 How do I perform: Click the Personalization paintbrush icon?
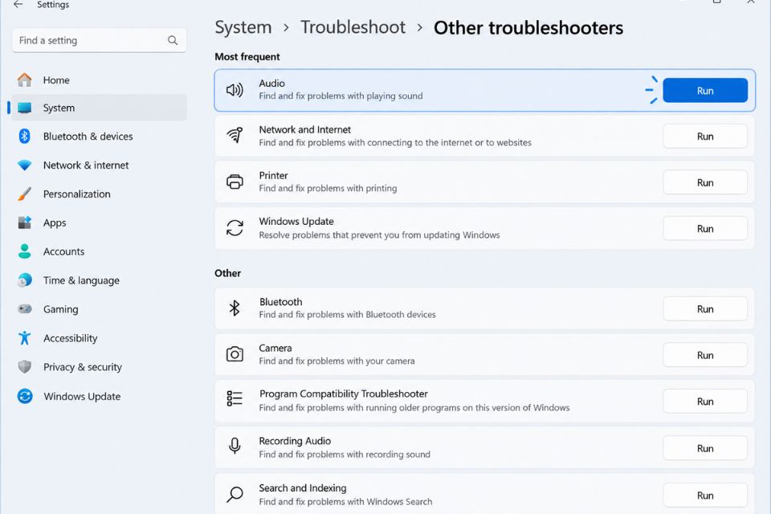pyautogui.click(x=25, y=194)
